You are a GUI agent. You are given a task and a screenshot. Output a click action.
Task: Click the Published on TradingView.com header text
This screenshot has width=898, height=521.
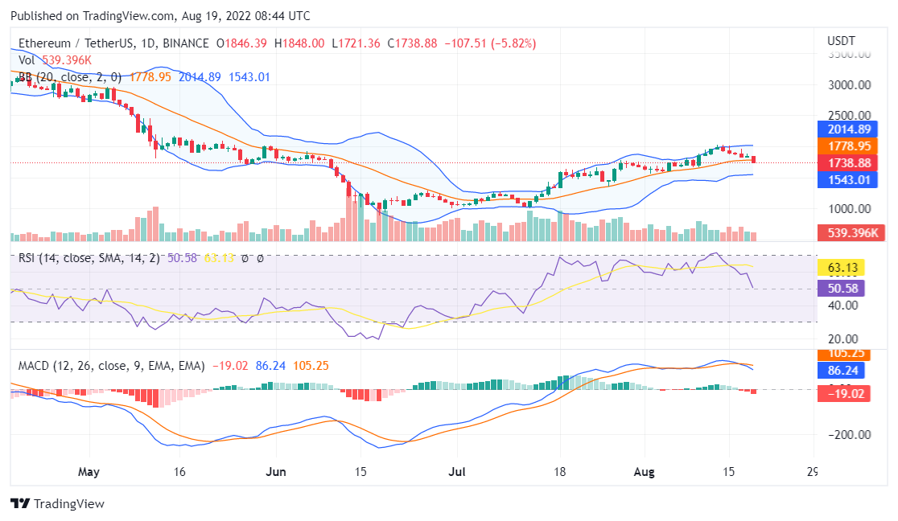(161, 16)
